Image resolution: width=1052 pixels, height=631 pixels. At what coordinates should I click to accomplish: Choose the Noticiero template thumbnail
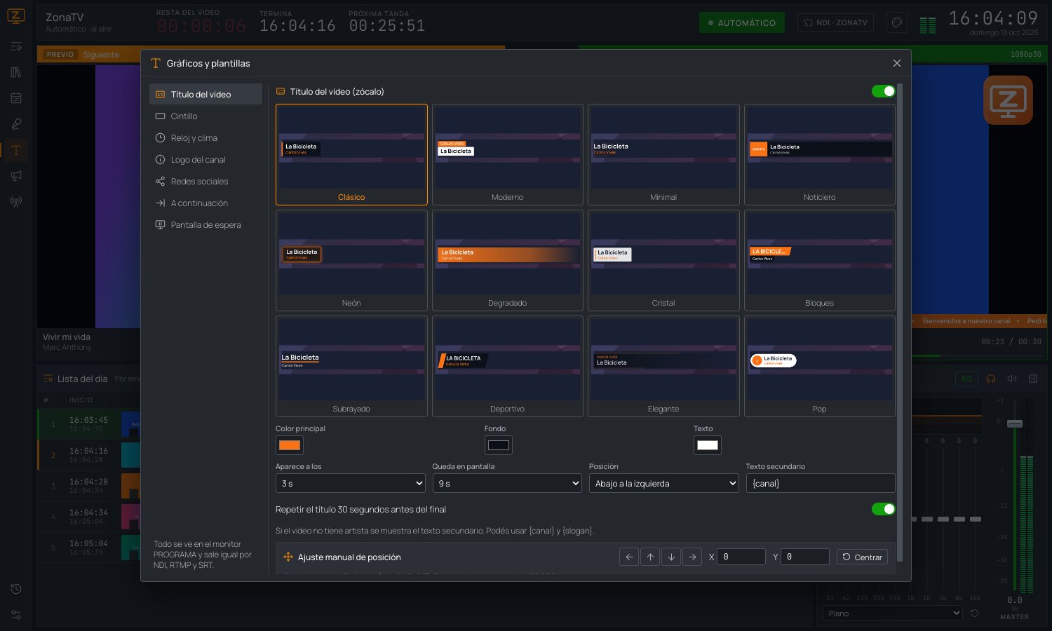click(820, 154)
